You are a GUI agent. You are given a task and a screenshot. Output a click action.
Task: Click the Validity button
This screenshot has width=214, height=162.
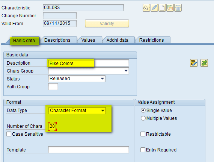107,24
